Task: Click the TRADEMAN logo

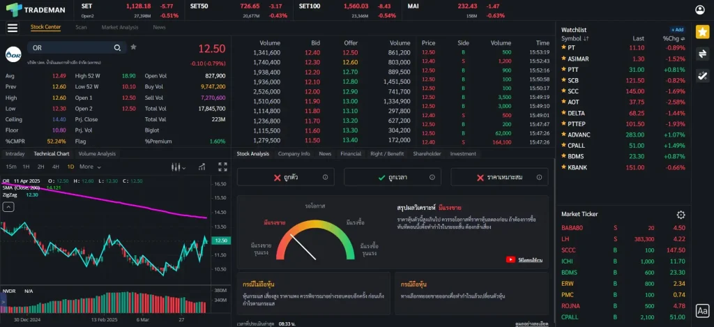Action: (36, 10)
